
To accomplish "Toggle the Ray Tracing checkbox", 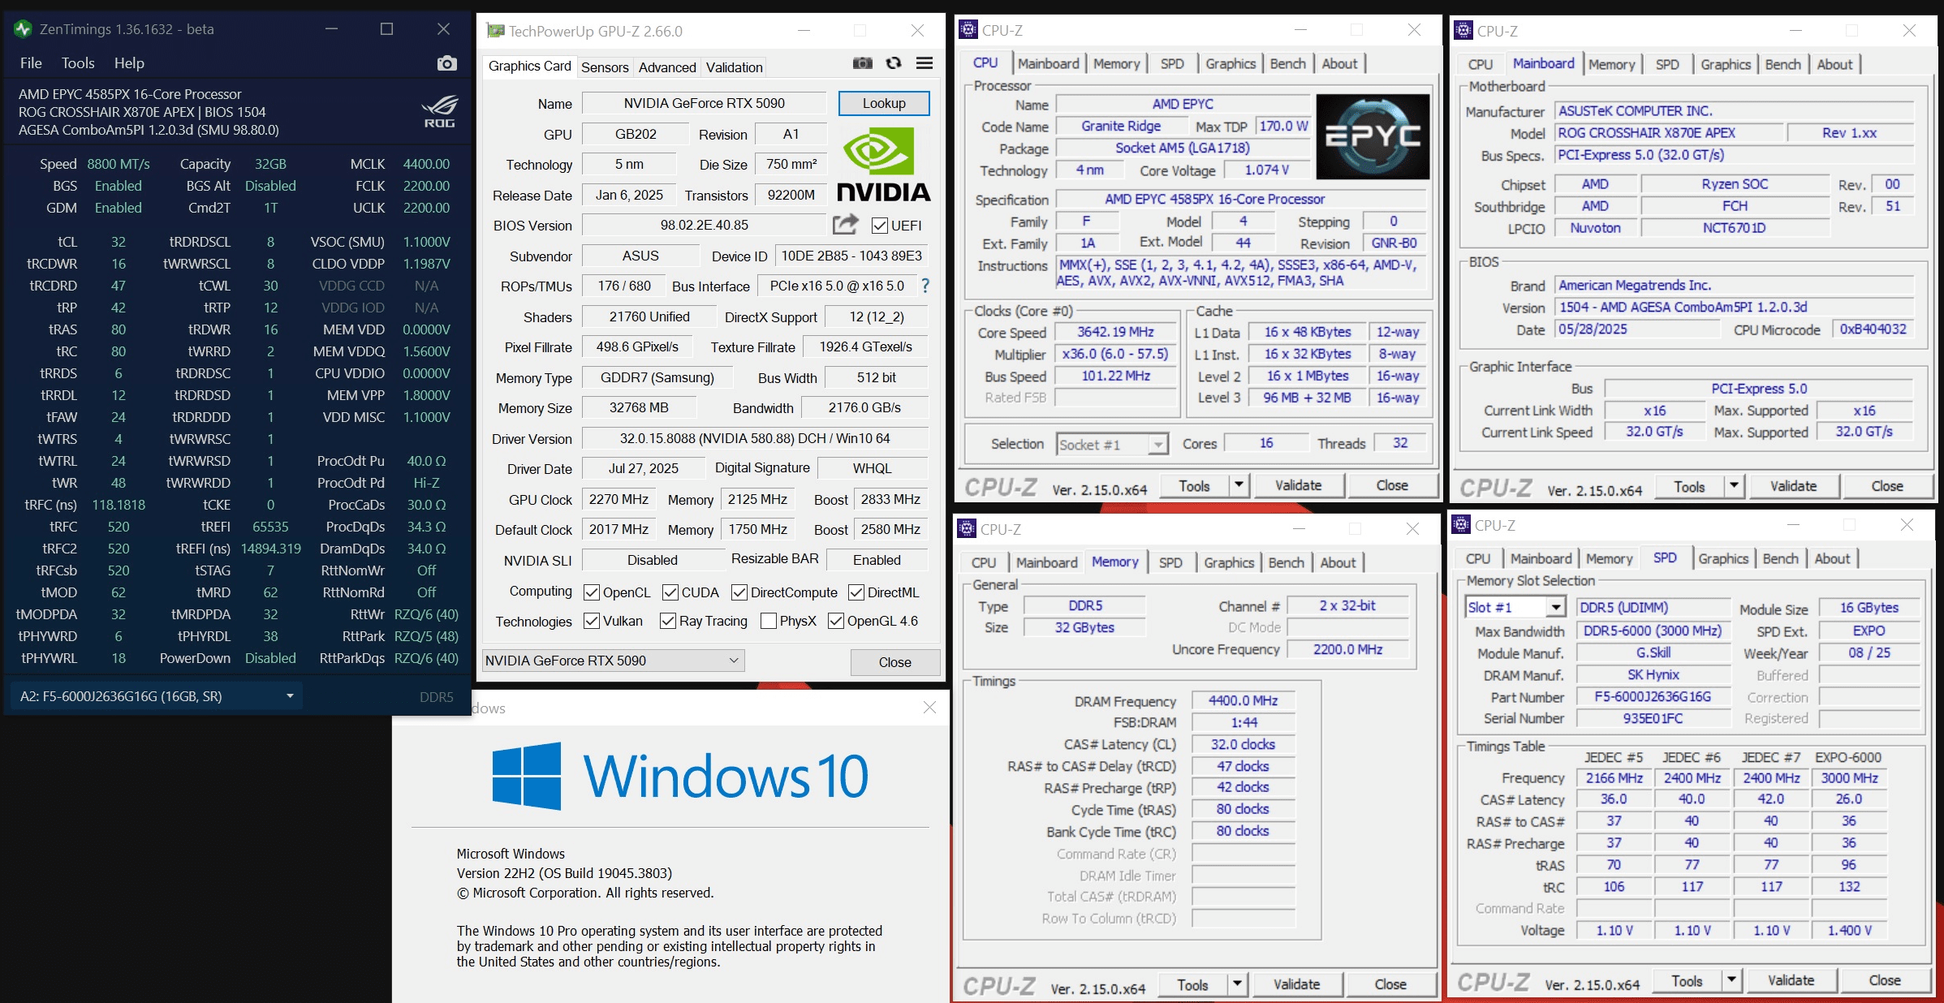I will tap(667, 621).
